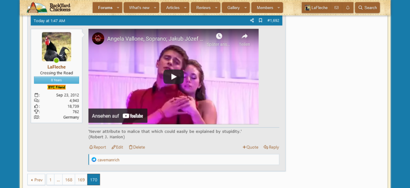Image resolution: width=410 pixels, height=188 pixels.
Task: Open the inbox envelope icon
Action: [337, 8]
